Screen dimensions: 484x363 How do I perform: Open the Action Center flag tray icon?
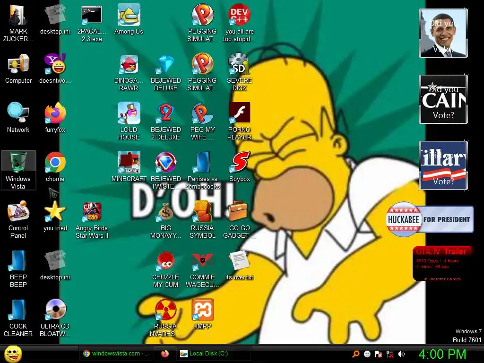coord(379,354)
